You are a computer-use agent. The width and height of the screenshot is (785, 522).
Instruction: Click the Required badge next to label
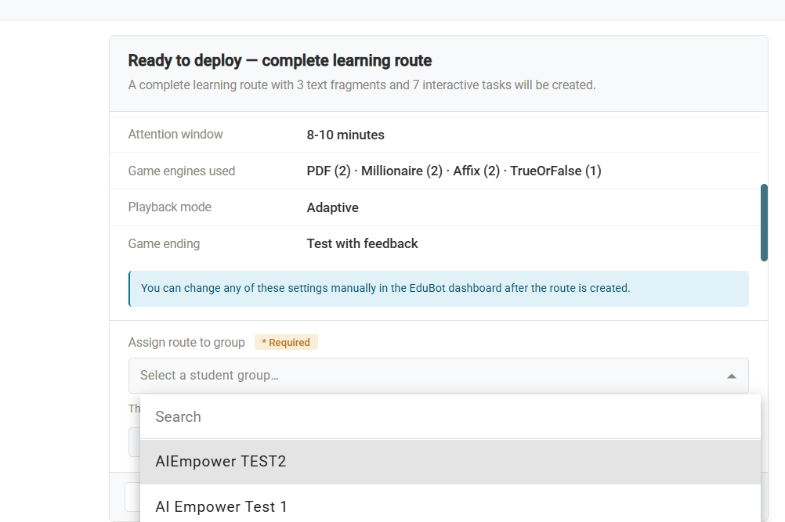pos(286,343)
